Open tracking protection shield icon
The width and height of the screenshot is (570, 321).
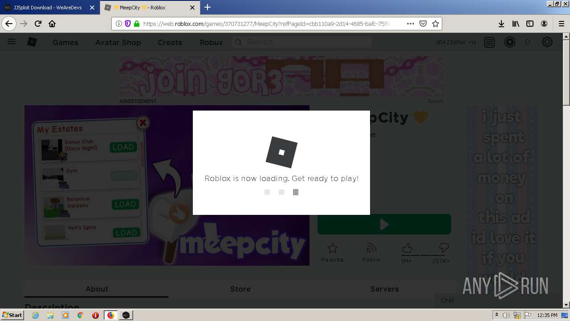[128, 24]
